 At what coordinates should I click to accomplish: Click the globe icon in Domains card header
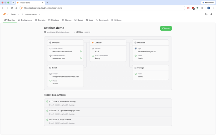(x=50, y=42)
